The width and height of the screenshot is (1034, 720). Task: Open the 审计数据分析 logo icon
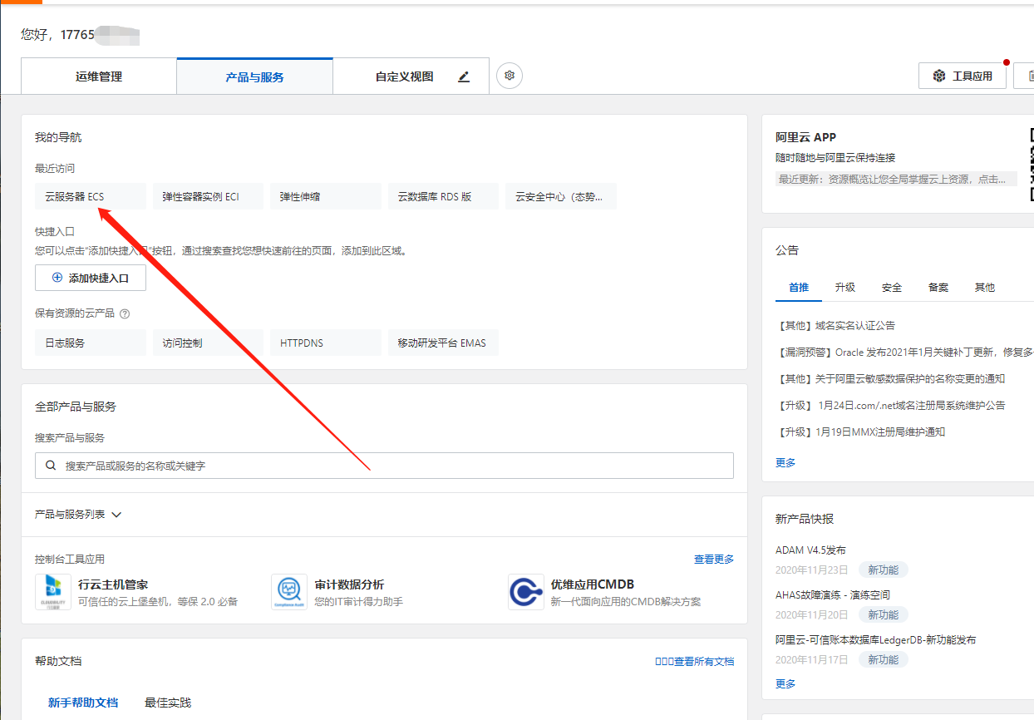[289, 592]
